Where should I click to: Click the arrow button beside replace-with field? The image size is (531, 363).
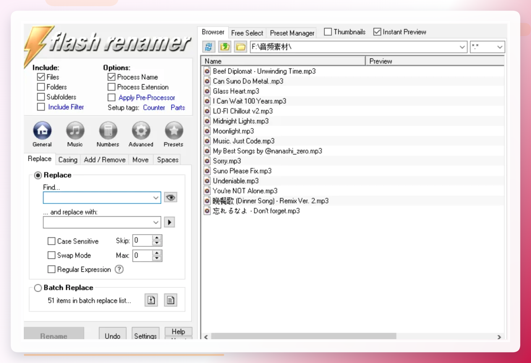[169, 222]
